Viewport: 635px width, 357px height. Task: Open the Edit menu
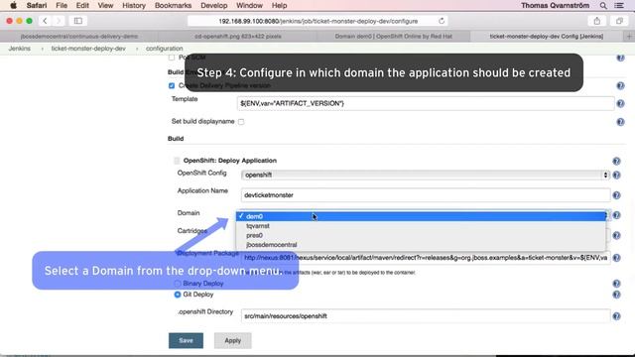click(82, 6)
